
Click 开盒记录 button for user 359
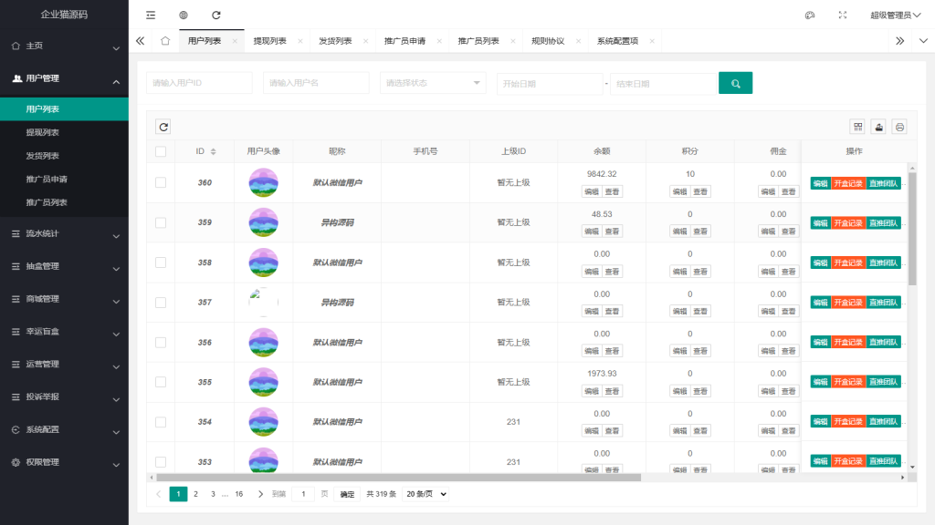848,223
